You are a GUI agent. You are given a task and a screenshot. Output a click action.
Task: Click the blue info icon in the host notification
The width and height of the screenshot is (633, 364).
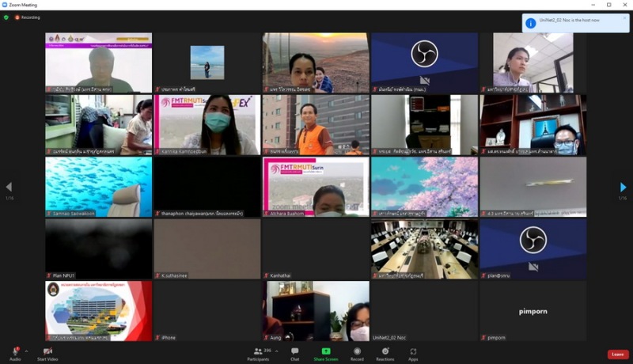click(531, 24)
